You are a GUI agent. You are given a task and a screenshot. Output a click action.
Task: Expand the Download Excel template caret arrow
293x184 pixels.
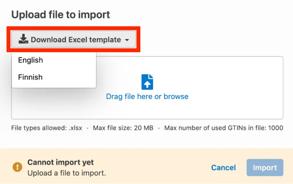pyautogui.click(x=127, y=40)
